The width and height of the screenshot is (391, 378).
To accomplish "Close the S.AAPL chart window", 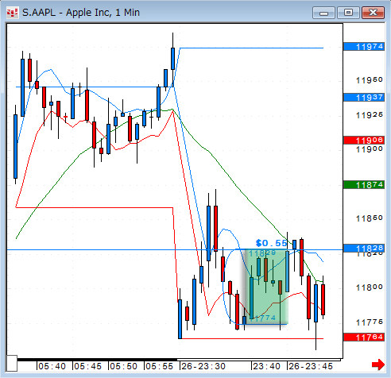I will coord(373,13).
